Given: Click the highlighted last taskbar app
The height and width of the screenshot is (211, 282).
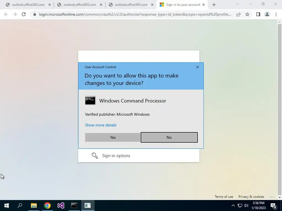Looking at the screenshot, I should [x=88, y=206].
